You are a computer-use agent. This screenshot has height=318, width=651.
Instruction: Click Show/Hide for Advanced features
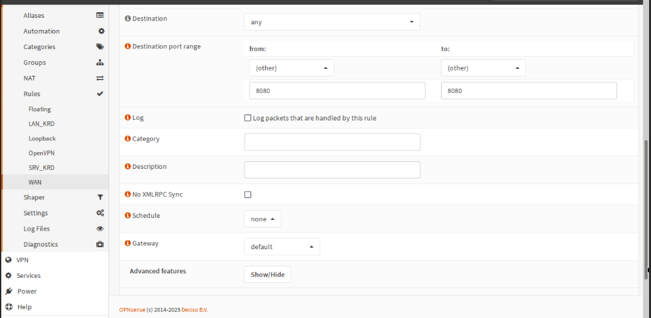point(267,275)
